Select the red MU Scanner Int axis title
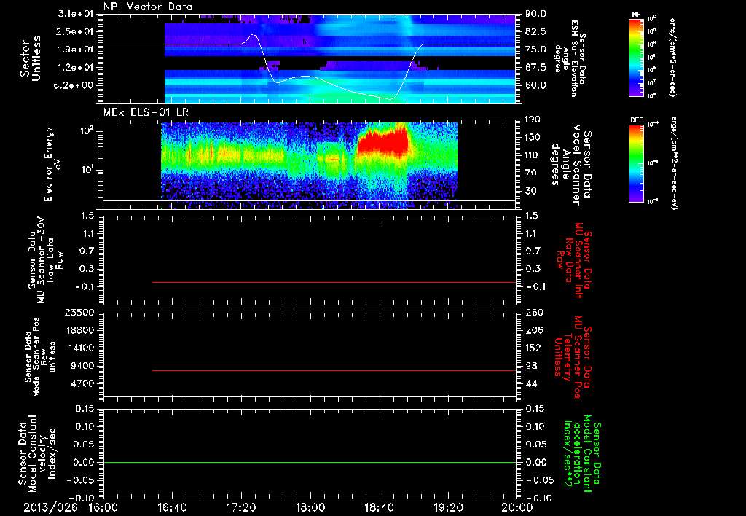 (x=574, y=260)
